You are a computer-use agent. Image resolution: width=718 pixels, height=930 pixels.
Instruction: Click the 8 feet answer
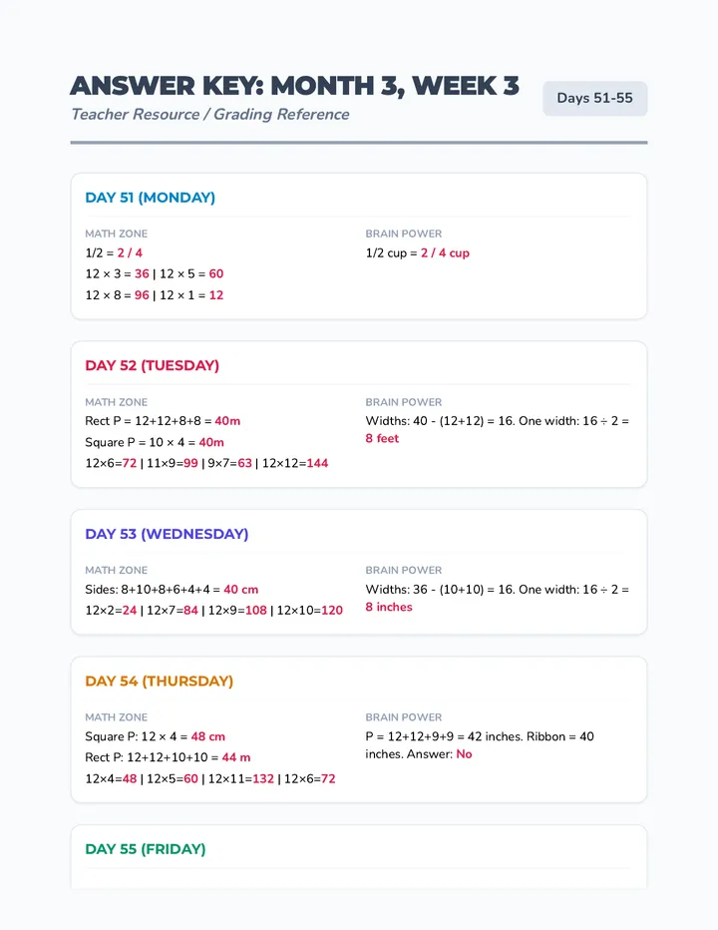click(382, 438)
